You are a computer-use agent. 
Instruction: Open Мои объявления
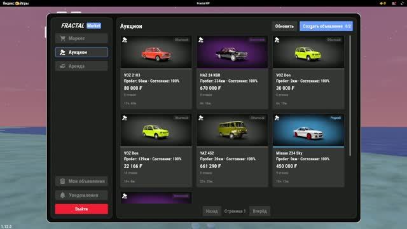(x=81, y=181)
